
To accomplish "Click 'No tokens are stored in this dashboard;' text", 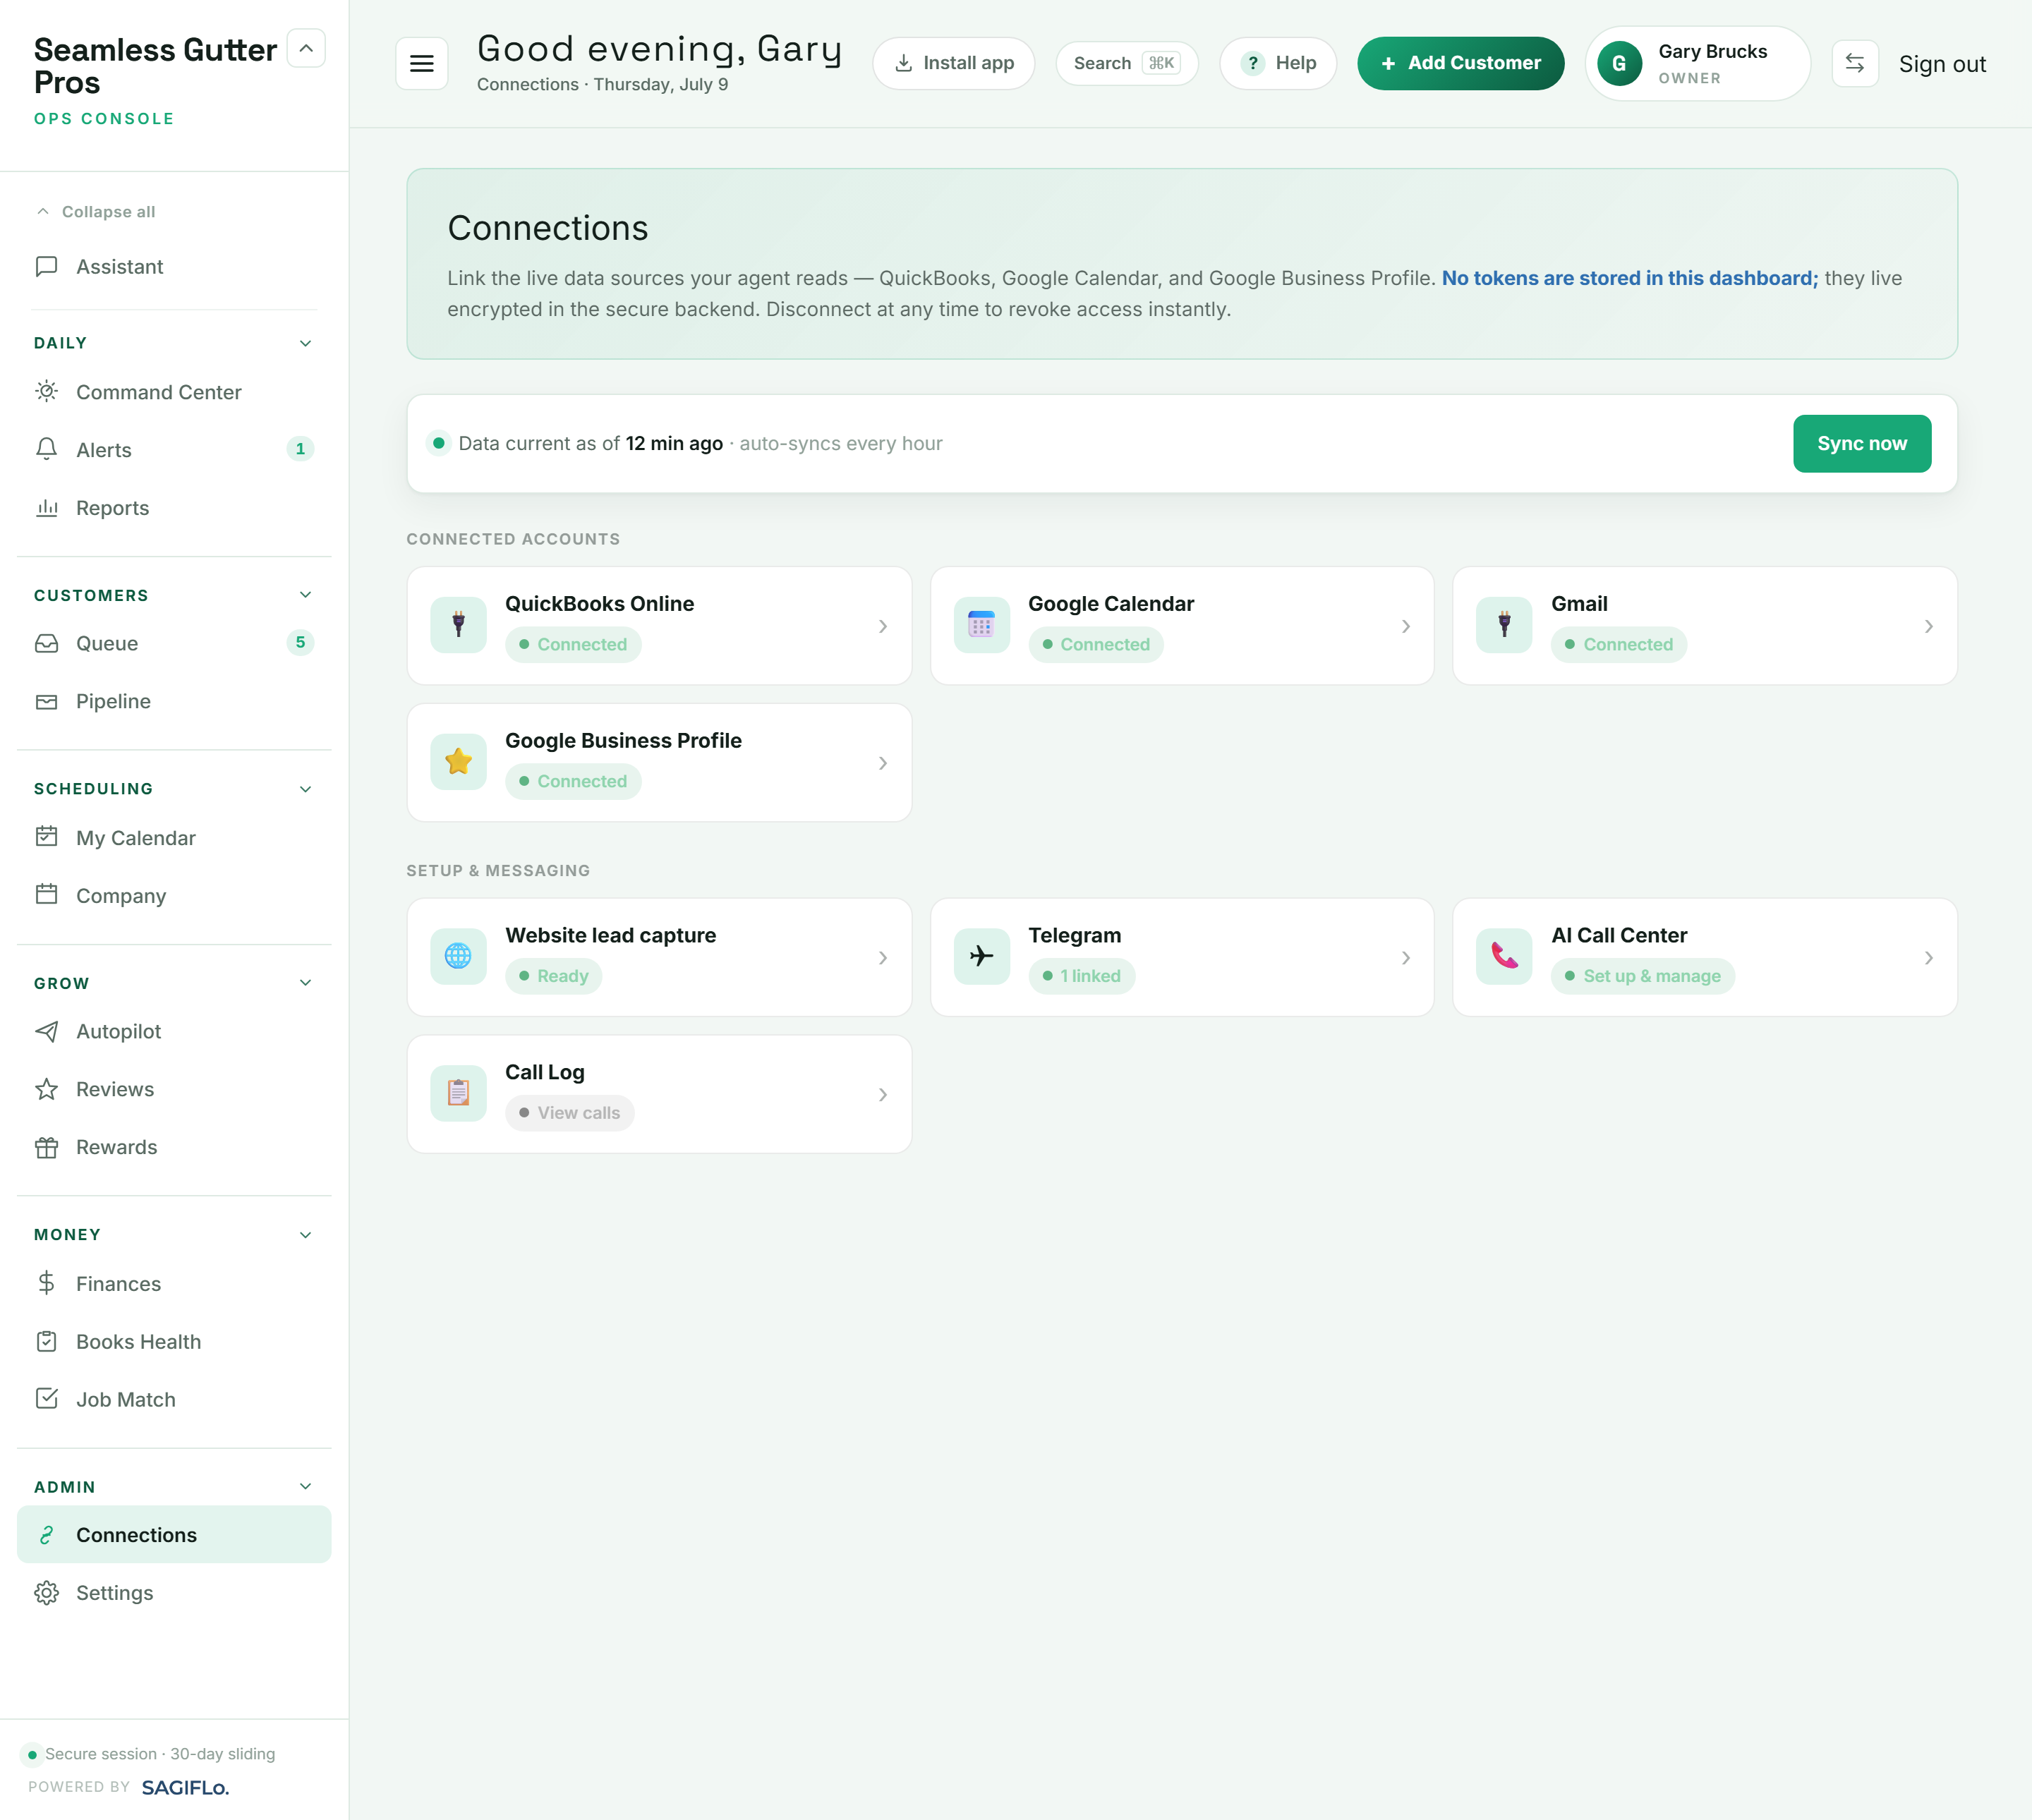I will click(1629, 278).
